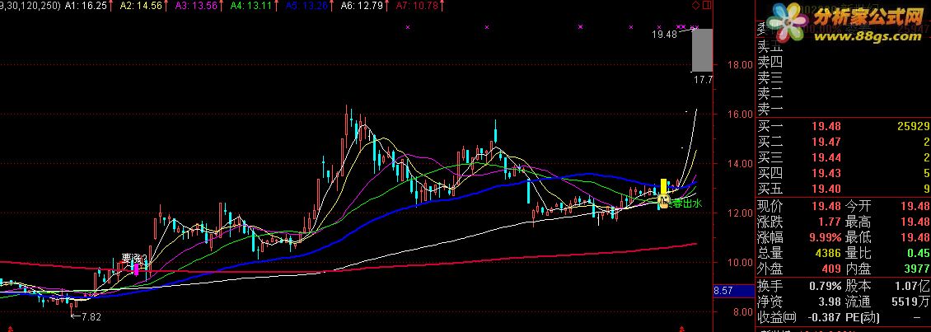Click the 涨跌 value 1.77

click(x=830, y=222)
